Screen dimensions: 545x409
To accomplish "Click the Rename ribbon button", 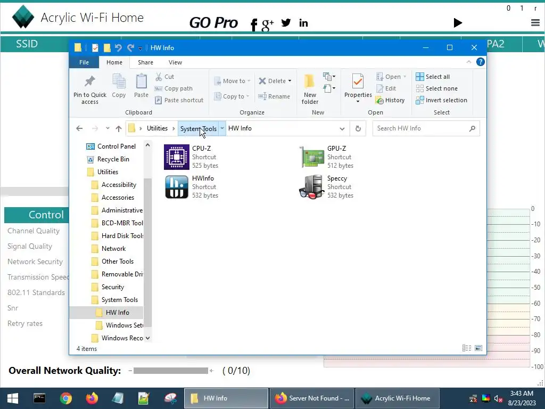I will click(x=274, y=96).
